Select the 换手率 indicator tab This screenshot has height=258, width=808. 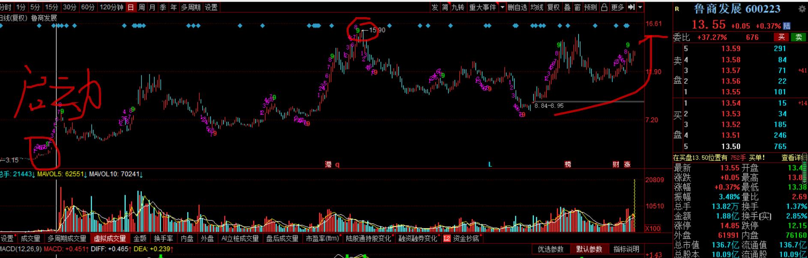[x=163, y=238]
